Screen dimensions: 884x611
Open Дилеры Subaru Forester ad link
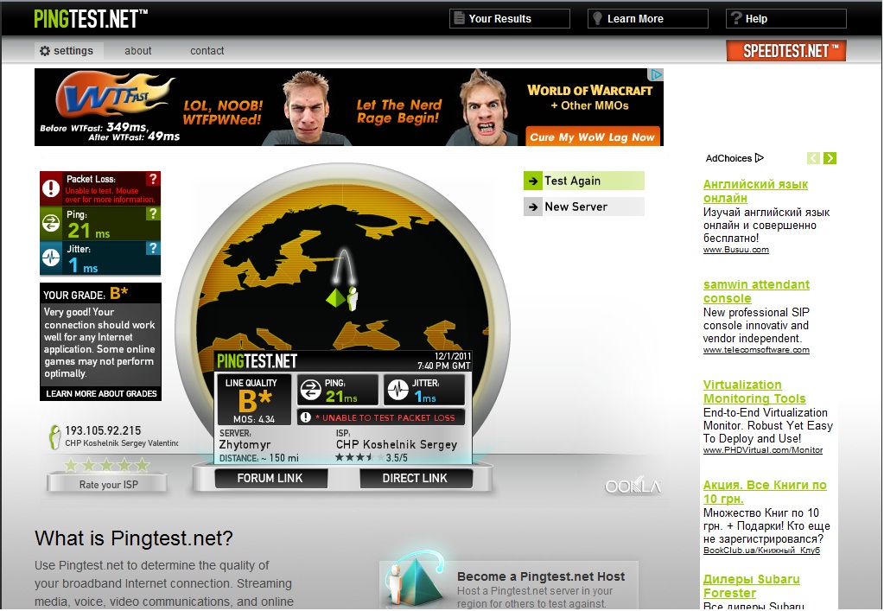pos(751,586)
